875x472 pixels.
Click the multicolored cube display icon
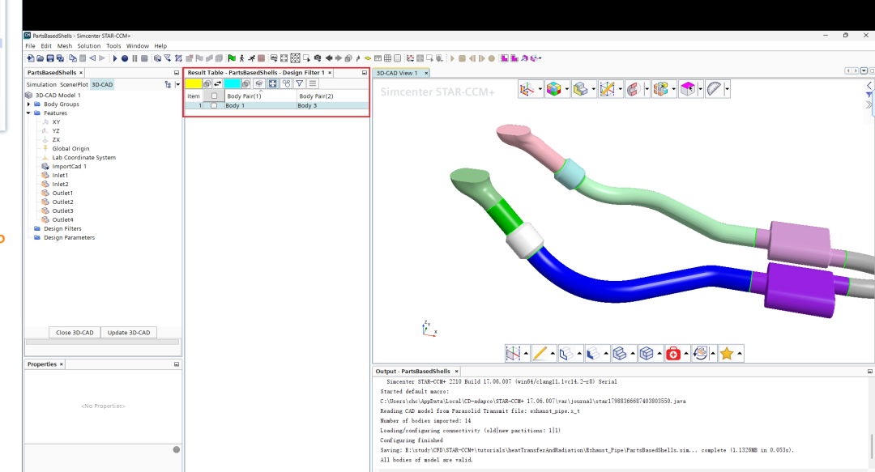point(553,89)
